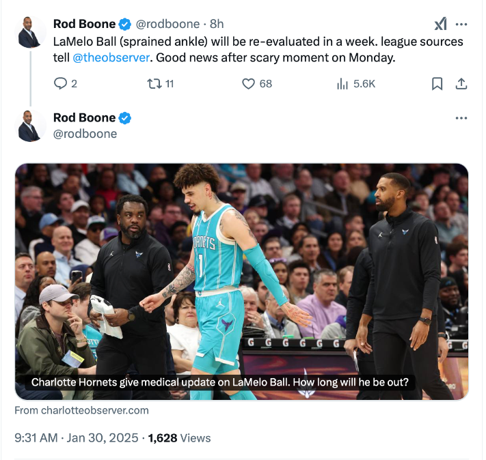Click the Rod Boone name on first tweet
Viewport: 486px width, 460px height.
click(x=84, y=24)
